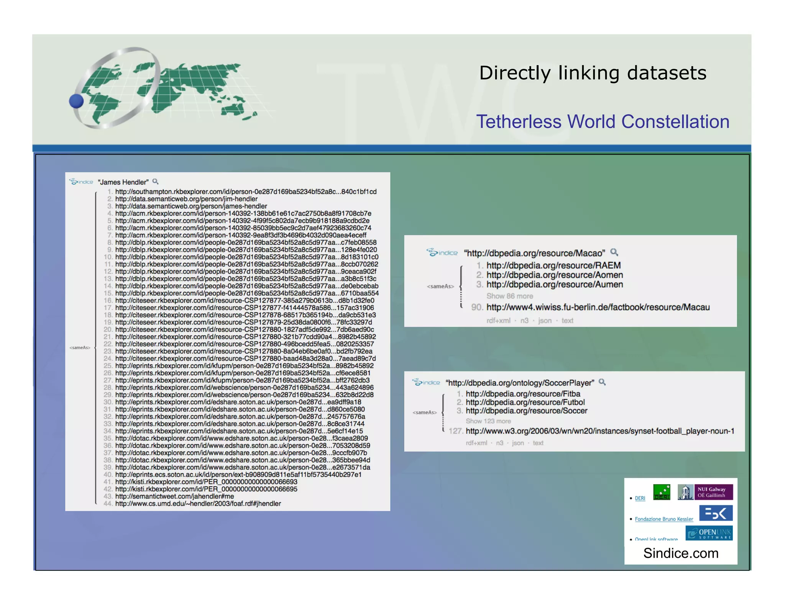Viewport: 785px width, 606px height.
Task: Expand "Show 123 more" results
Action: tap(488, 421)
